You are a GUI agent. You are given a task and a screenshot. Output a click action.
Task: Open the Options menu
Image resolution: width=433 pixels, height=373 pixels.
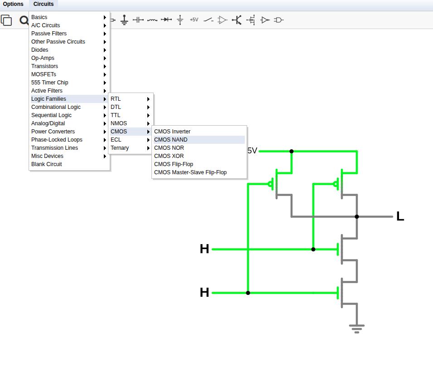click(13, 4)
